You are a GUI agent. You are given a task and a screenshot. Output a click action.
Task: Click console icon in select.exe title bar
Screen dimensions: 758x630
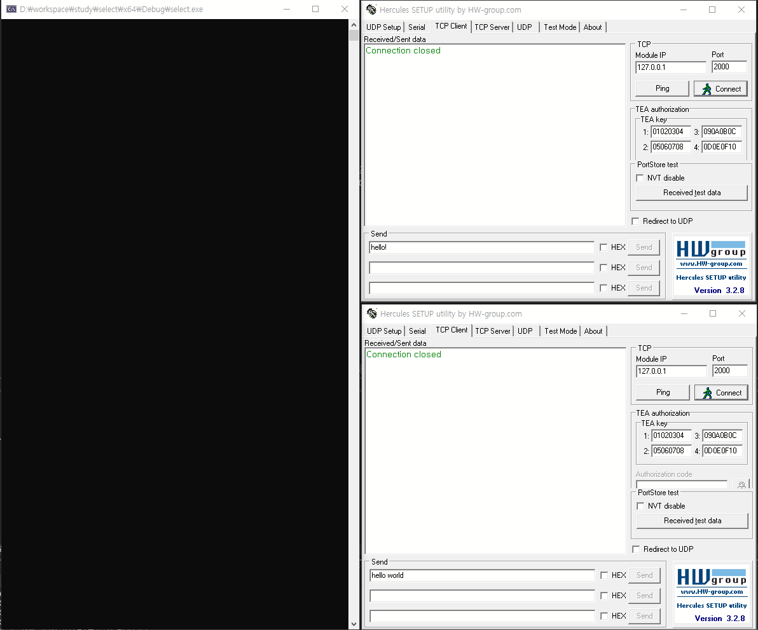[11, 9]
